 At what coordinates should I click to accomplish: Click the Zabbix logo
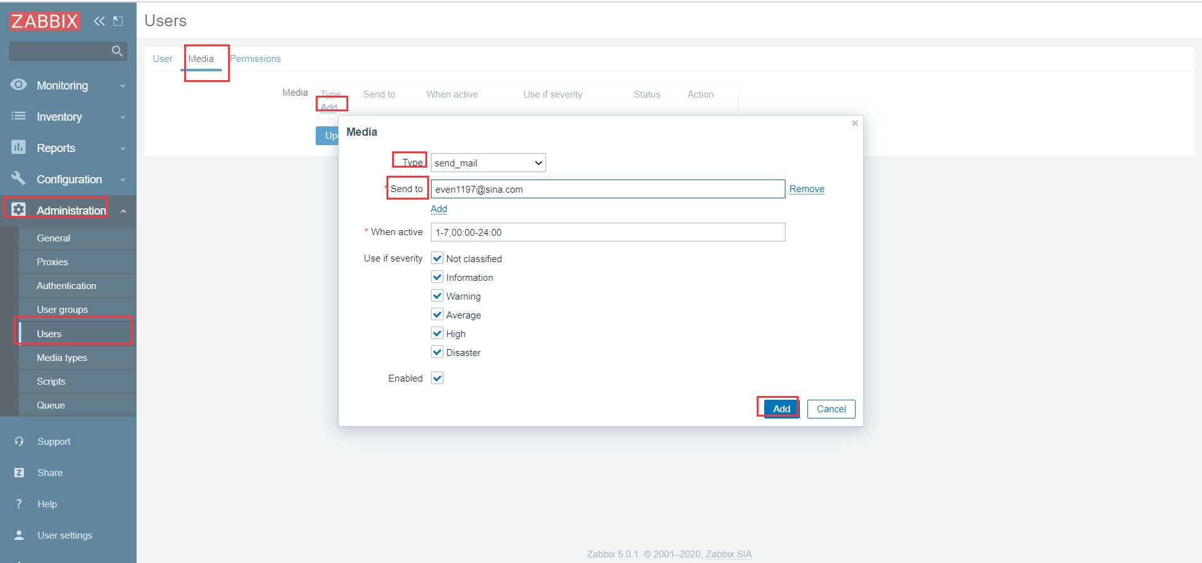[x=44, y=21]
